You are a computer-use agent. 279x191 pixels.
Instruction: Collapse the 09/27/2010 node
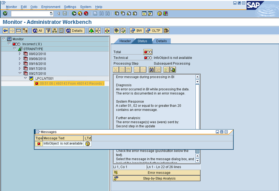20,73
